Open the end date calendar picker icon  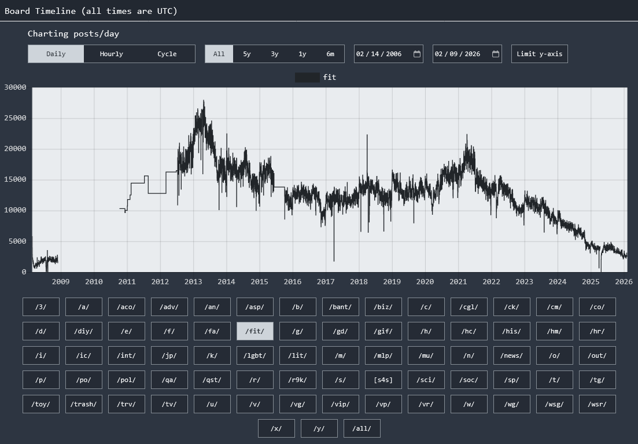click(496, 54)
